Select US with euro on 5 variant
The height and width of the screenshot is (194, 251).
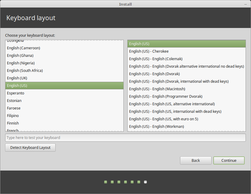pyautogui.click(x=186, y=119)
